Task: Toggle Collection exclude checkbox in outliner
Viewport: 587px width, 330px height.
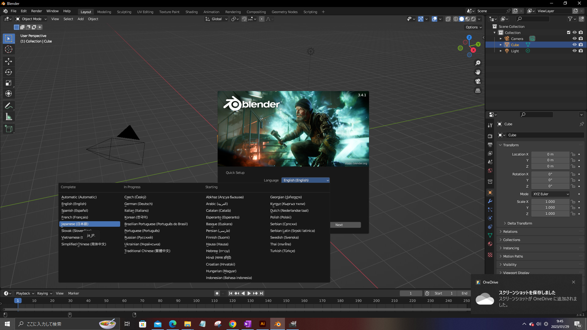Action: coord(569,32)
